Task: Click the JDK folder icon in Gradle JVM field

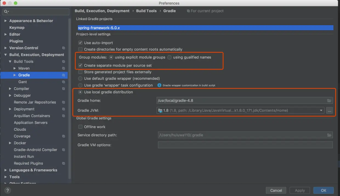Action: tap(160, 111)
